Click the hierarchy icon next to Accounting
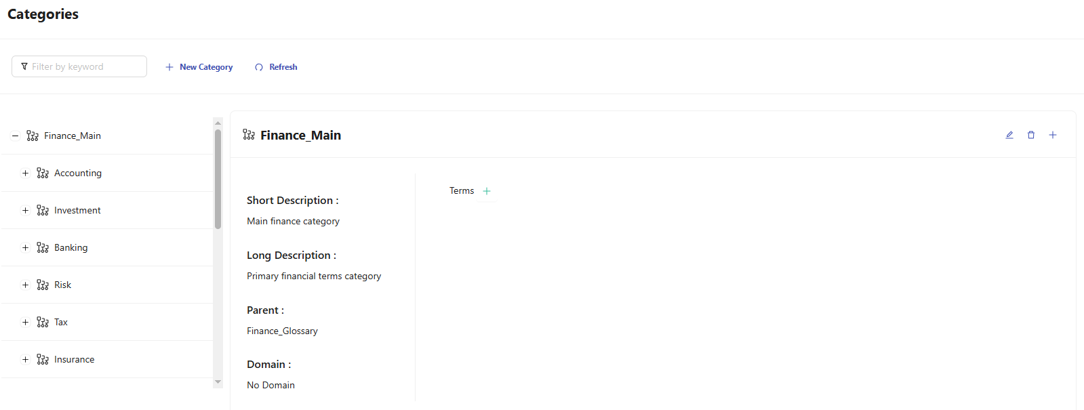 [43, 173]
